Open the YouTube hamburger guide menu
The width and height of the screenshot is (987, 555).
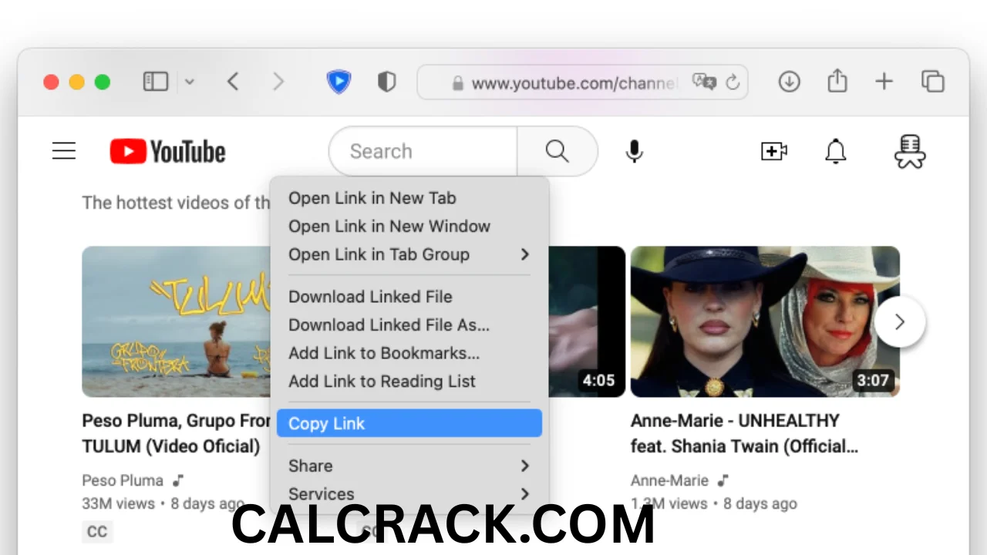(x=64, y=151)
